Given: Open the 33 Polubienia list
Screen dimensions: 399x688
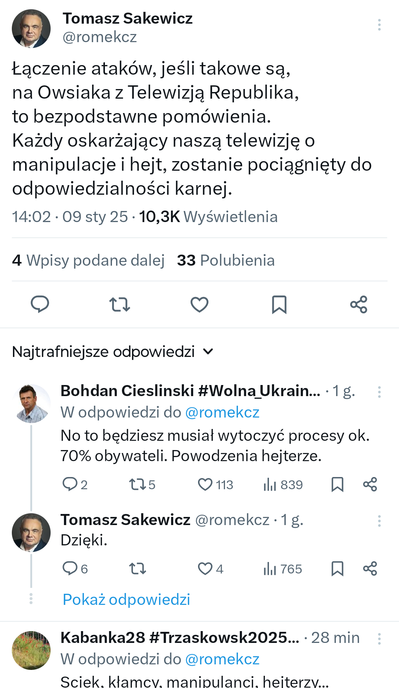Looking at the screenshot, I should tap(226, 260).
